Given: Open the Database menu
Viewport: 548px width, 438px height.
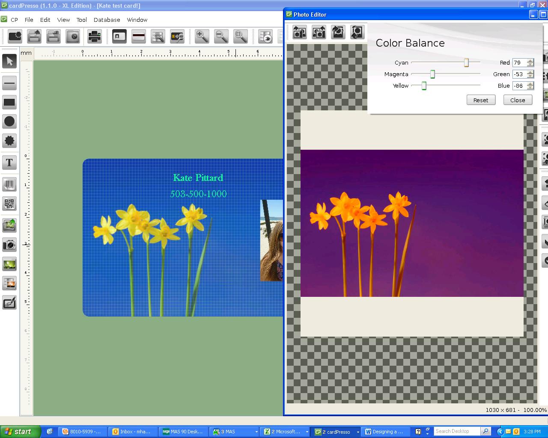Looking at the screenshot, I should 107,20.
